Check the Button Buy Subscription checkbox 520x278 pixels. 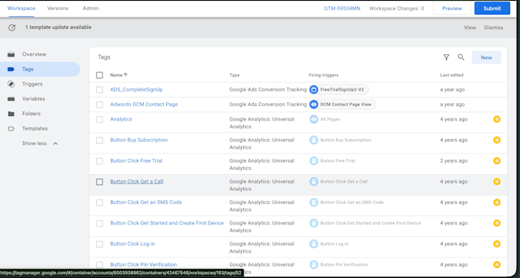pos(99,141)
